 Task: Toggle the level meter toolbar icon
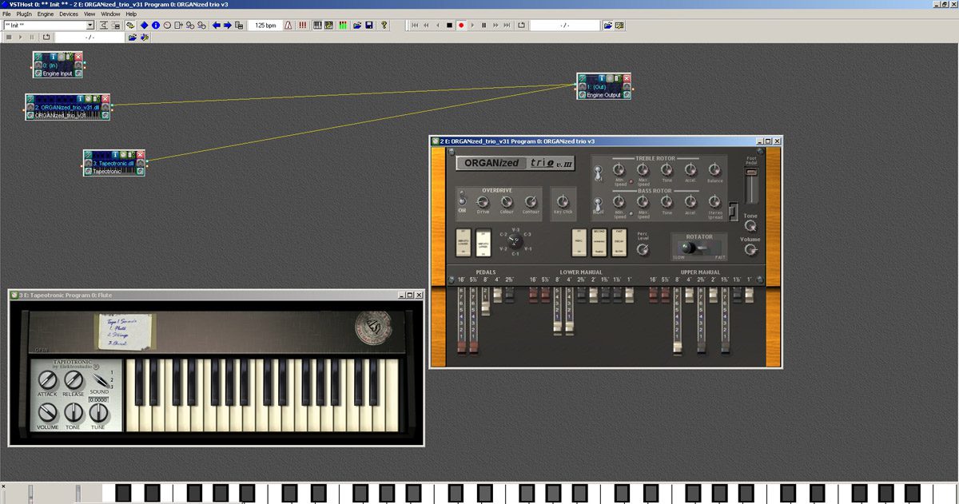(x=343, y=26)
